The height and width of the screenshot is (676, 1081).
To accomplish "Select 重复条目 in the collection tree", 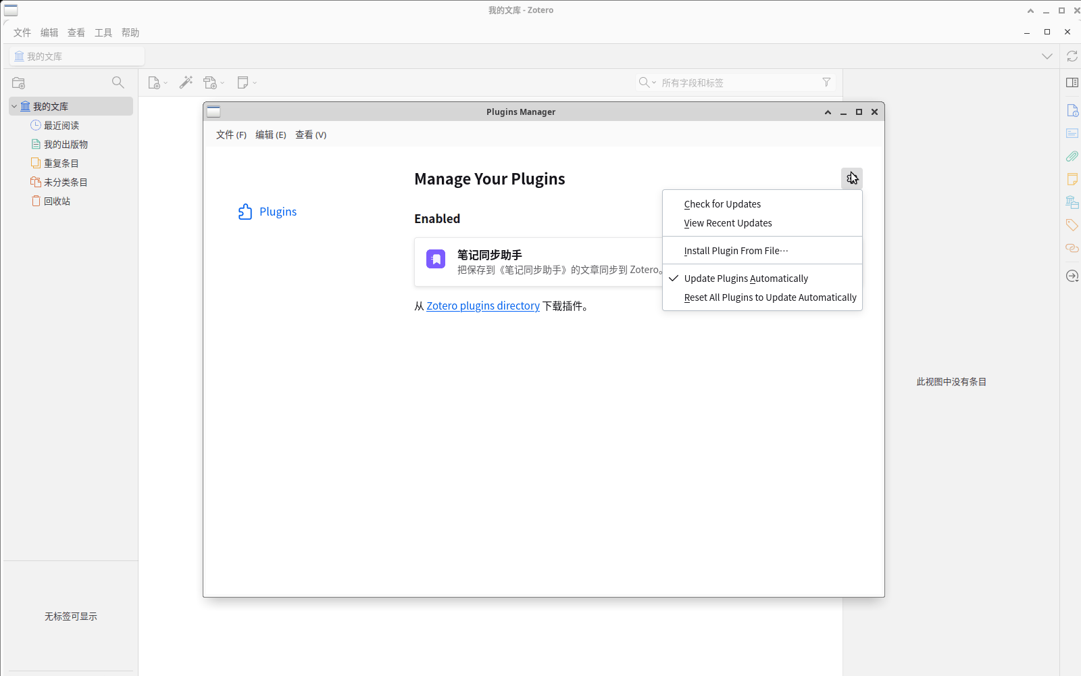I will coord(71,163).
